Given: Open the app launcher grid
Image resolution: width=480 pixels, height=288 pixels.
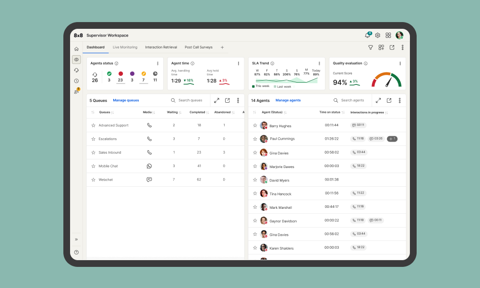Looking at the screenshot, I should [x=388, y=36].
